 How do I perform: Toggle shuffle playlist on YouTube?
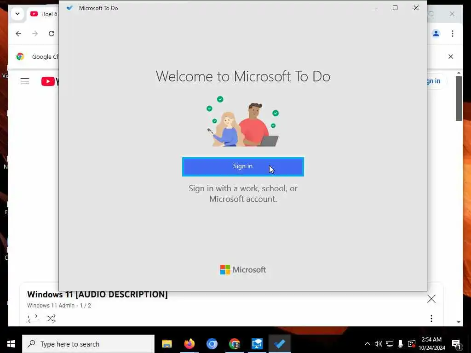[51, 319]
